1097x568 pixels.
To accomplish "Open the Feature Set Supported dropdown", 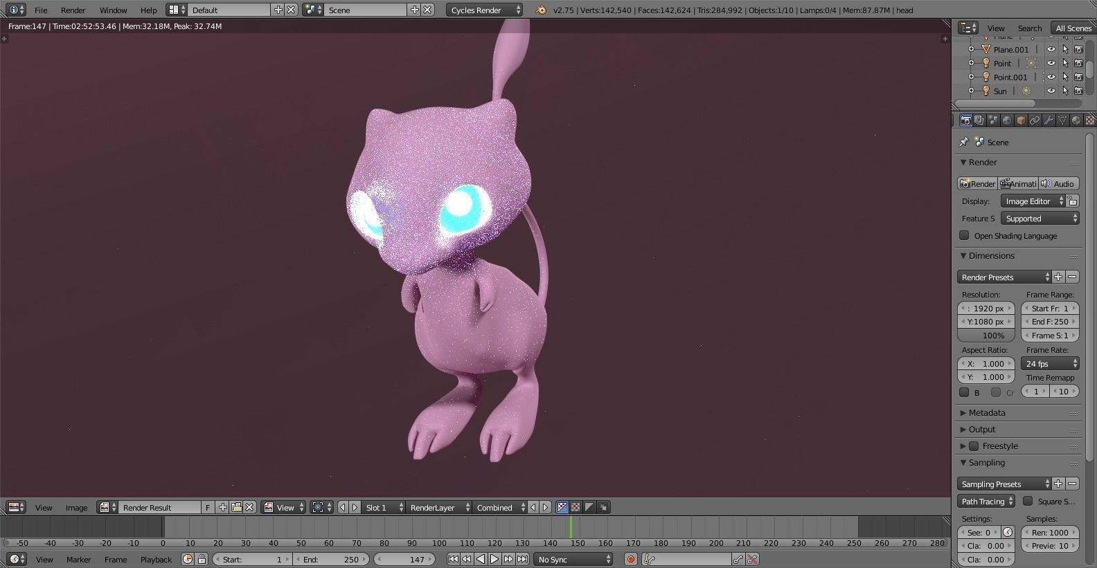I will 1040,218.
